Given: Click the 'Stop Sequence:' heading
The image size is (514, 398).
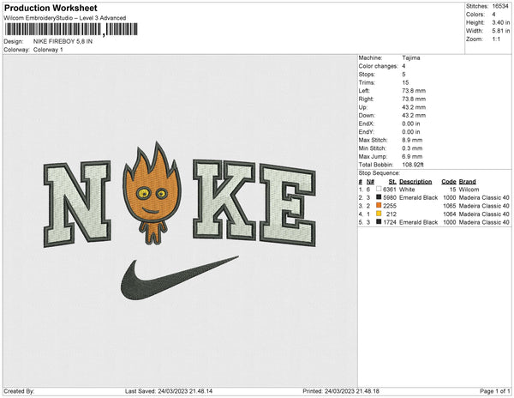Looking at the screenshot, I should pos(380,173).
